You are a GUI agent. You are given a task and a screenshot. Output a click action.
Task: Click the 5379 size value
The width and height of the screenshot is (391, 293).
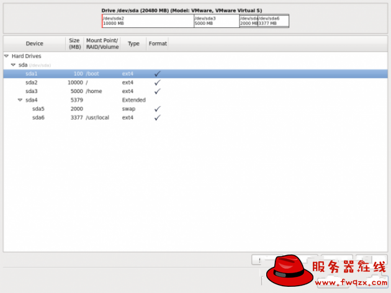[x=76, y=100]
